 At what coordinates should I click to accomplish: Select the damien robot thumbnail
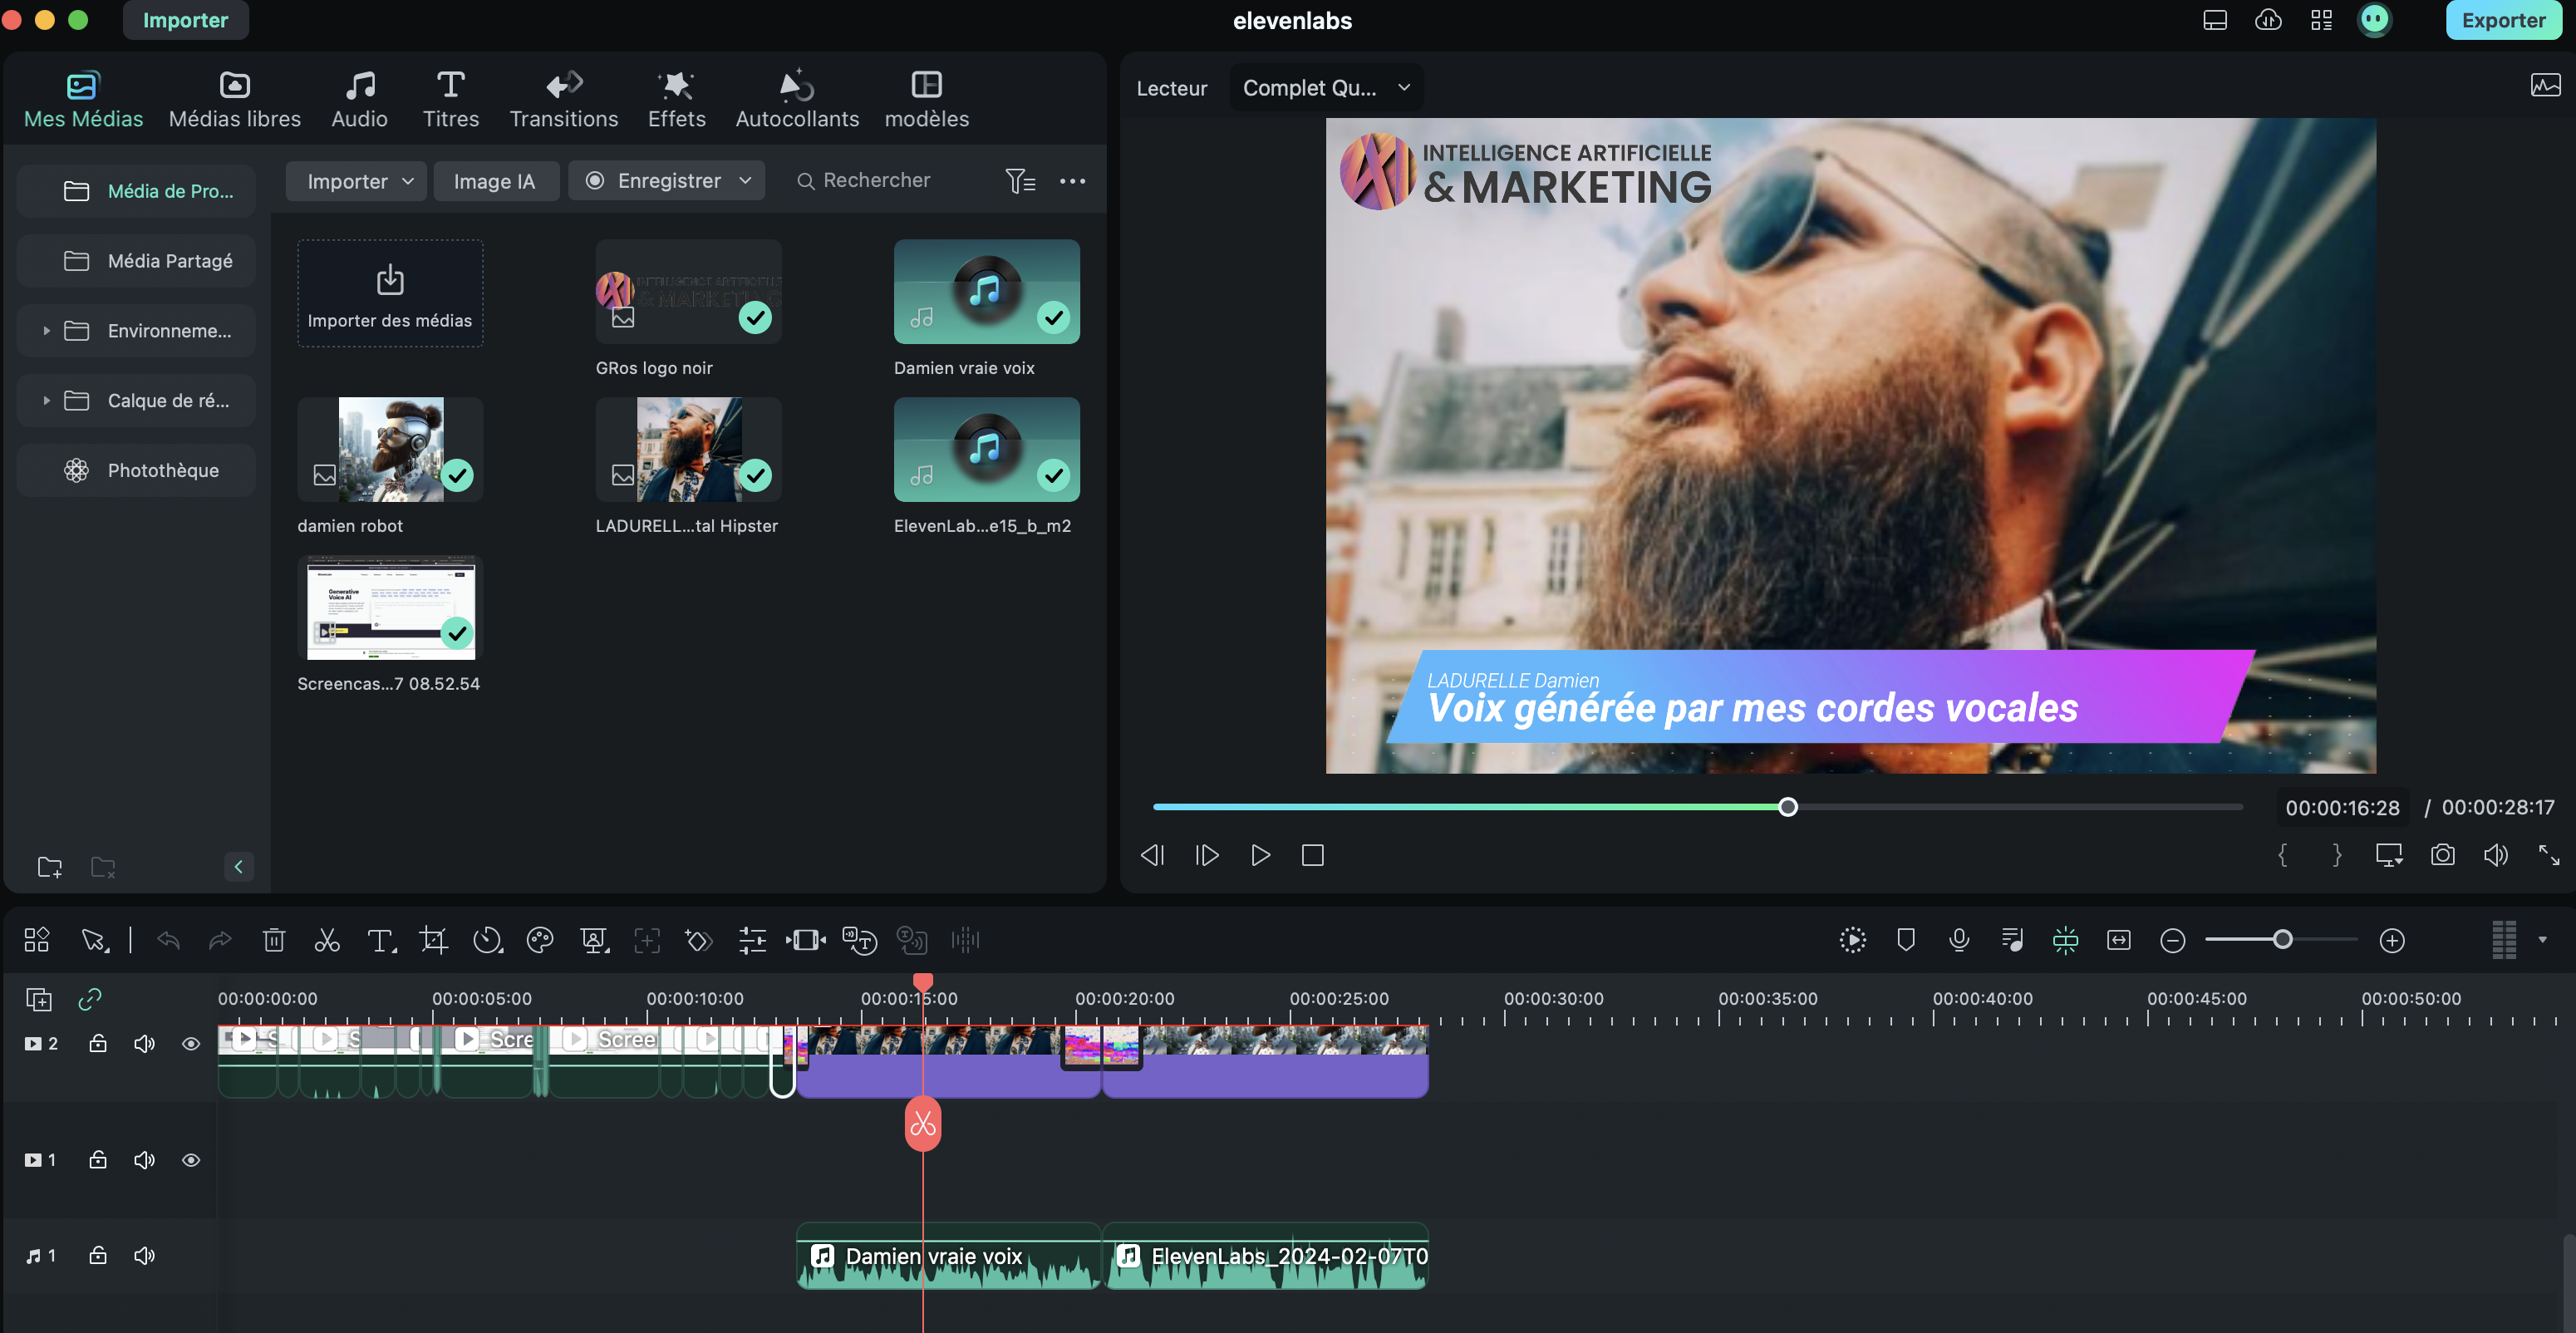390,450
